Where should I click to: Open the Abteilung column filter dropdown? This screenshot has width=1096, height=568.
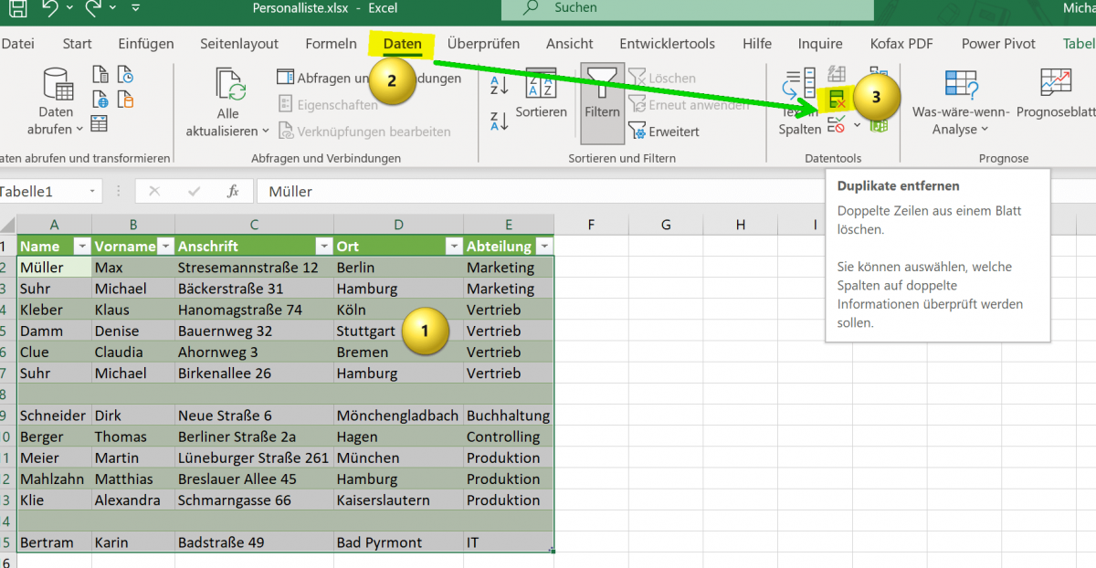pos(544,247)
